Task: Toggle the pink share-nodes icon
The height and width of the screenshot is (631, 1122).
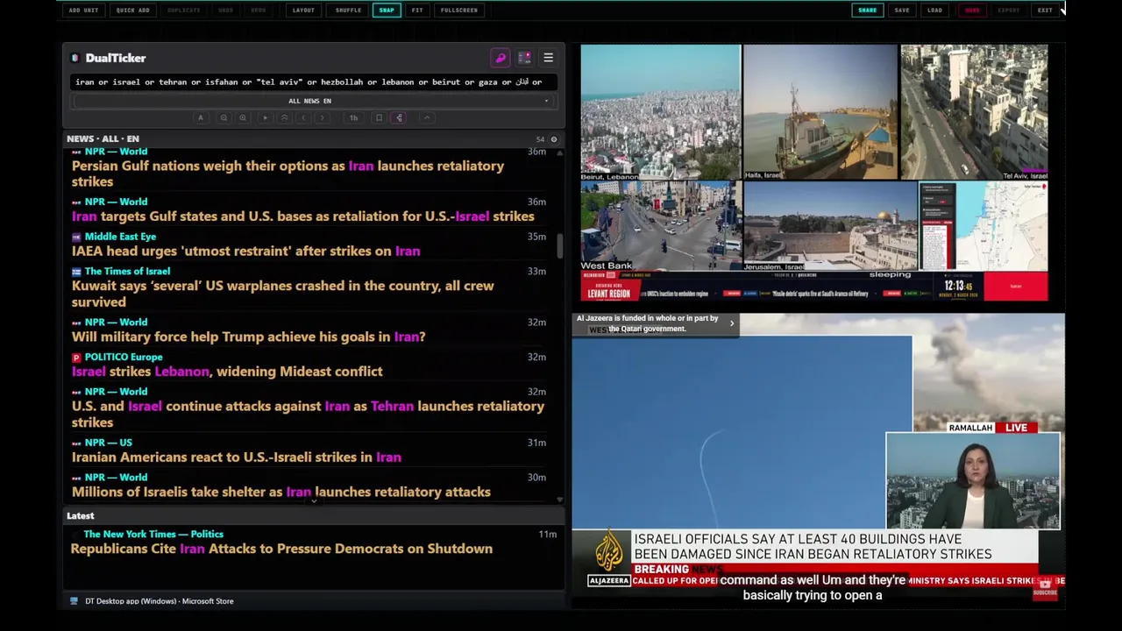Action: pos(399,117)
